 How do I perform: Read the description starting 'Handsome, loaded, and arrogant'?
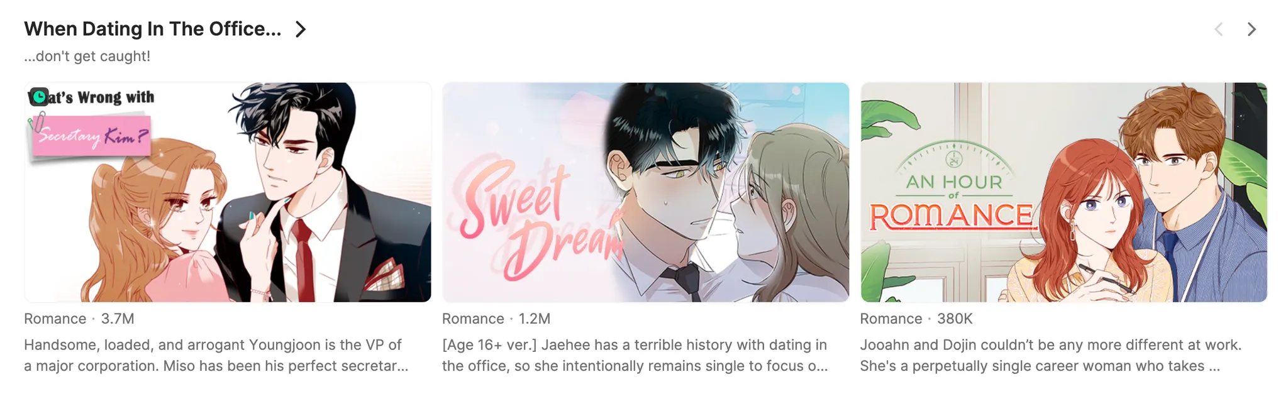click(x=216, y=355)
